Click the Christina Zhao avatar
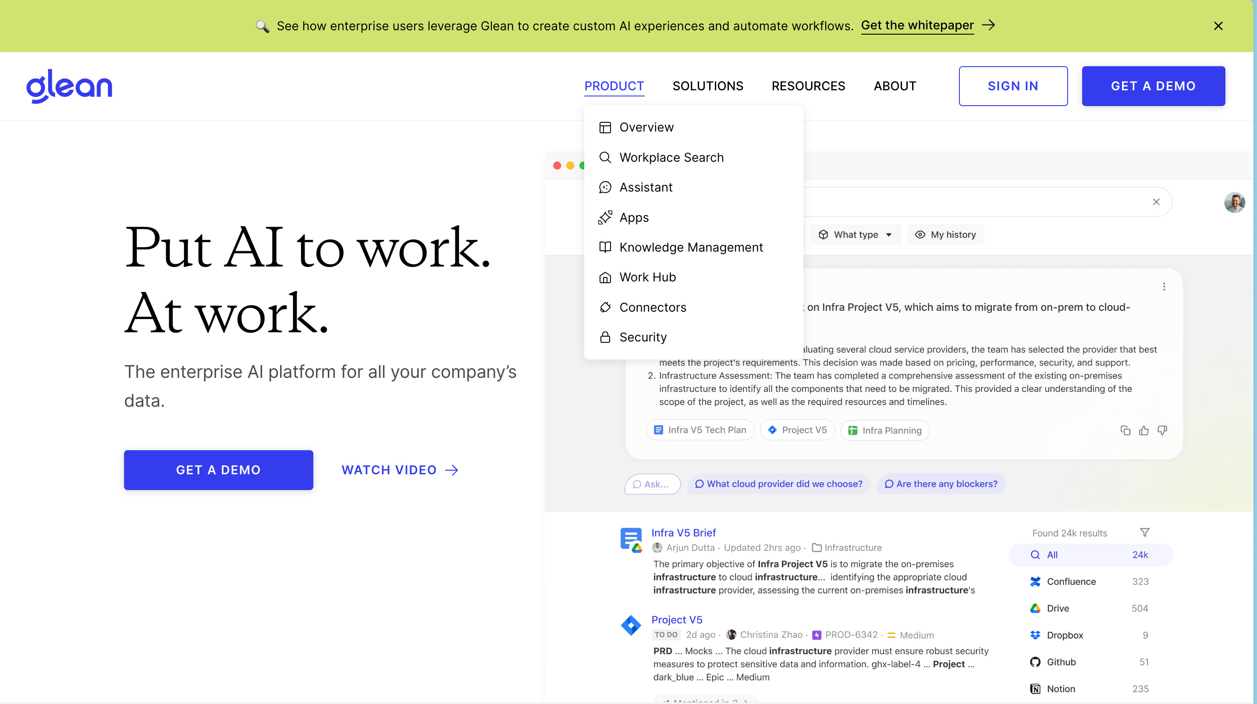The width and height of the screenshot is (1257, 704). [731, 635]
